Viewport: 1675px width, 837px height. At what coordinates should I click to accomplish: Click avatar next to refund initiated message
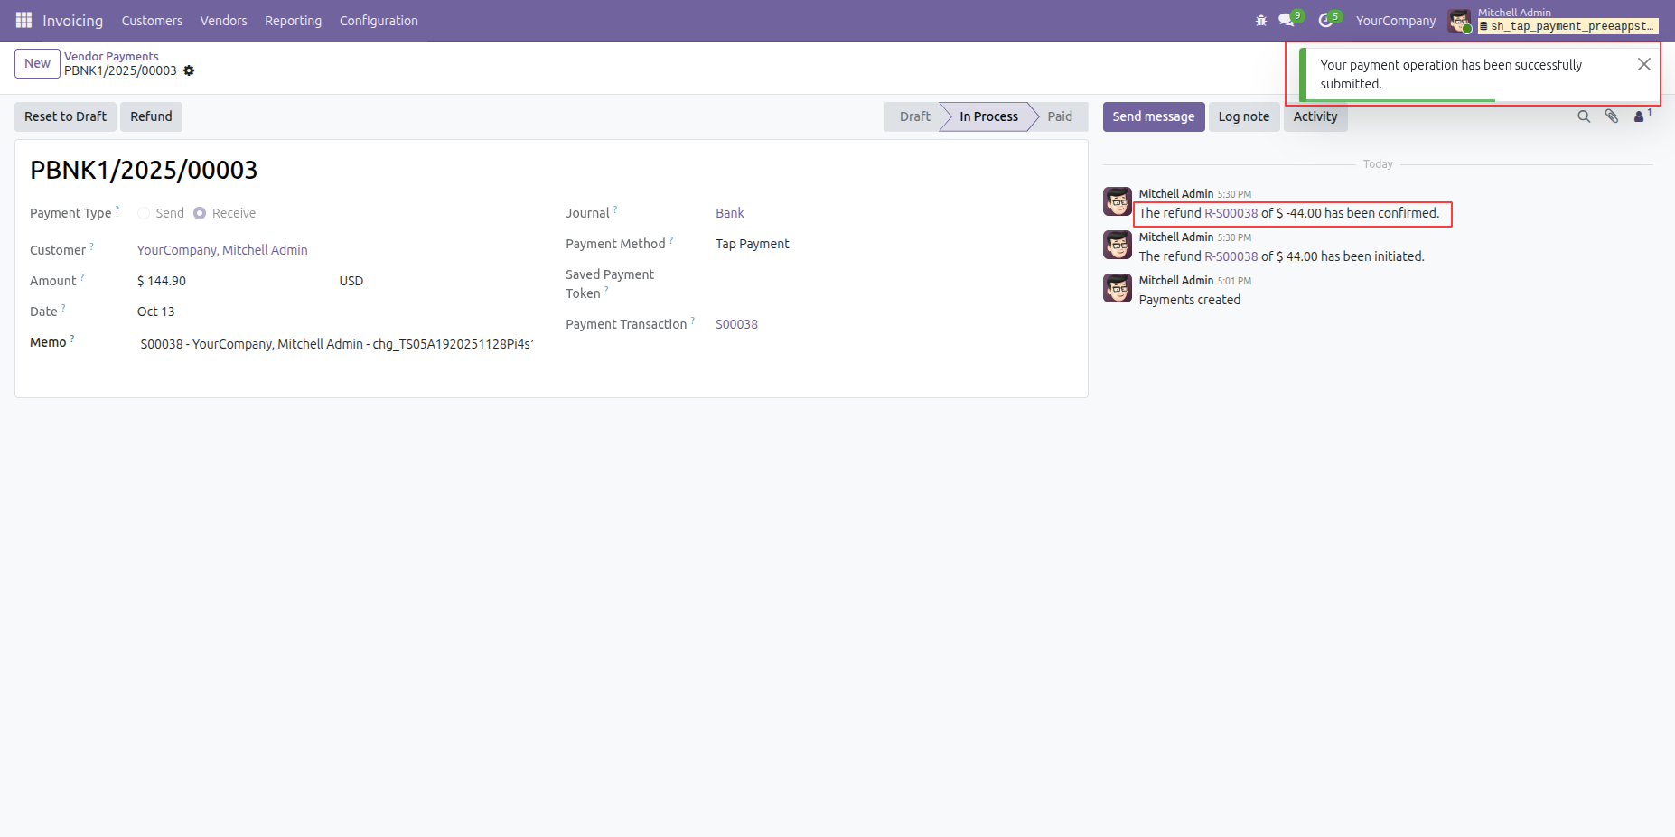pos(1118,245)
